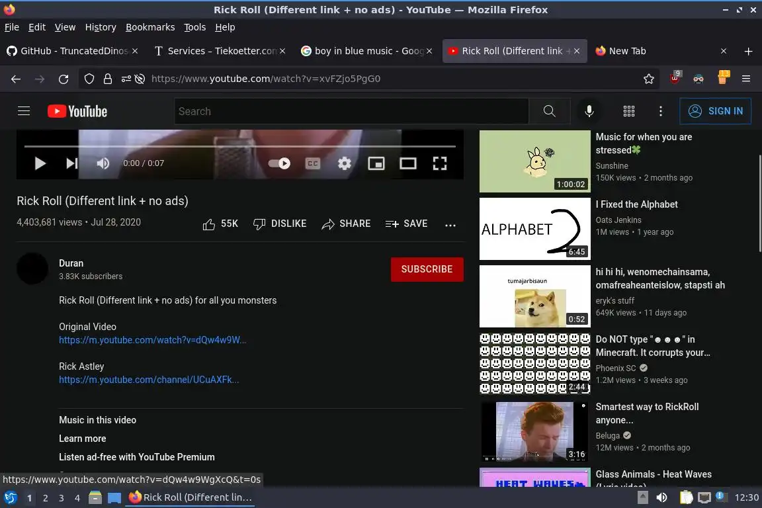Open Duran channel avatar
This screenshot has width=762, height=508.
32,269
